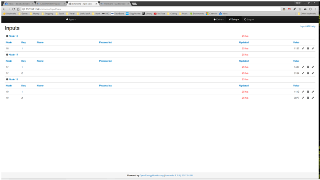Open the Chrome three-dot menu
Viewport: 320px width, 180px height.
[316, 9]
